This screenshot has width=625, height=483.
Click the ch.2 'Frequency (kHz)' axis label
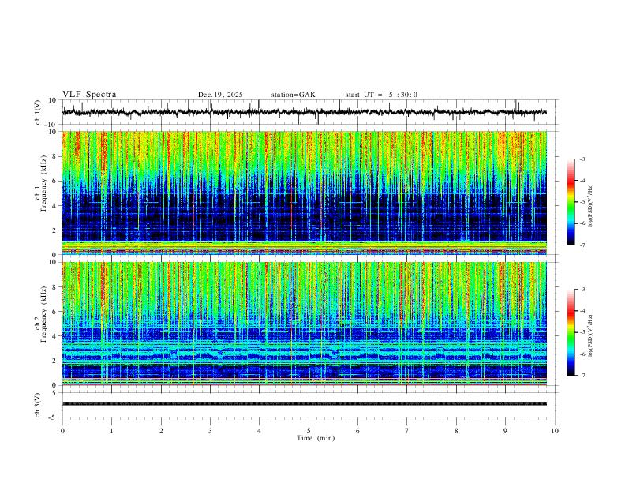pyautogui.click(x=44, y=314)
